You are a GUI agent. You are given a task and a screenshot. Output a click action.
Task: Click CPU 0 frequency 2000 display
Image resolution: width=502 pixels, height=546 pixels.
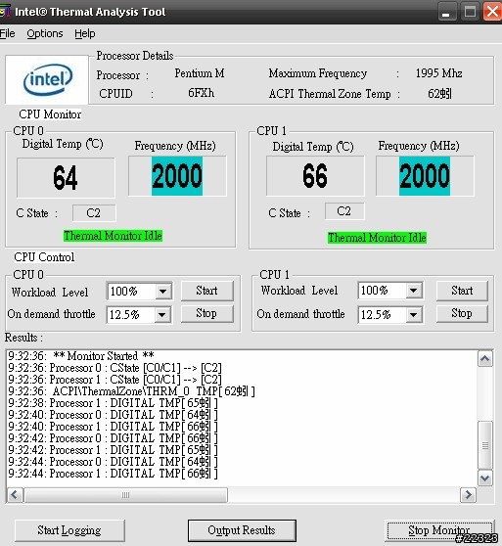[x=177, y=176]
